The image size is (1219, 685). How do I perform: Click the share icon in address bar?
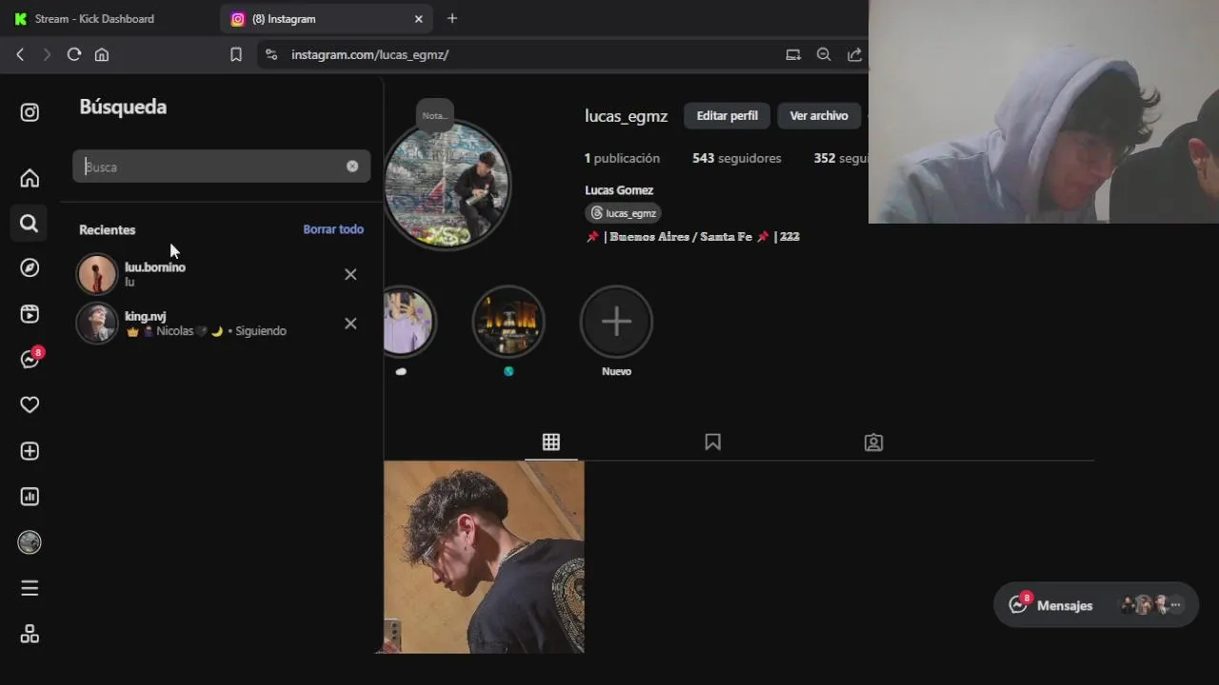854,54
